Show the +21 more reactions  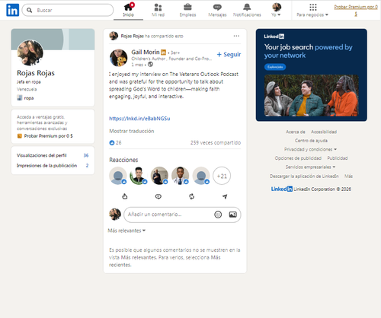222,176
